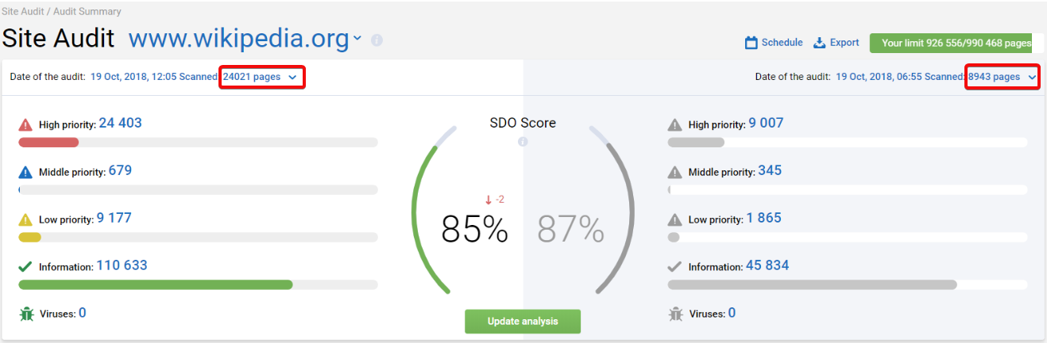Image resolution: width=1047 pixels, height=343 pixels.
Task: Open Site Audit breadcrumb link
Action: pyautogui.click(x=21, y=12)
